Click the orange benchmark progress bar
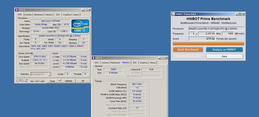The width and height of the screenshot is (259, 117). [x=208, y=44]
